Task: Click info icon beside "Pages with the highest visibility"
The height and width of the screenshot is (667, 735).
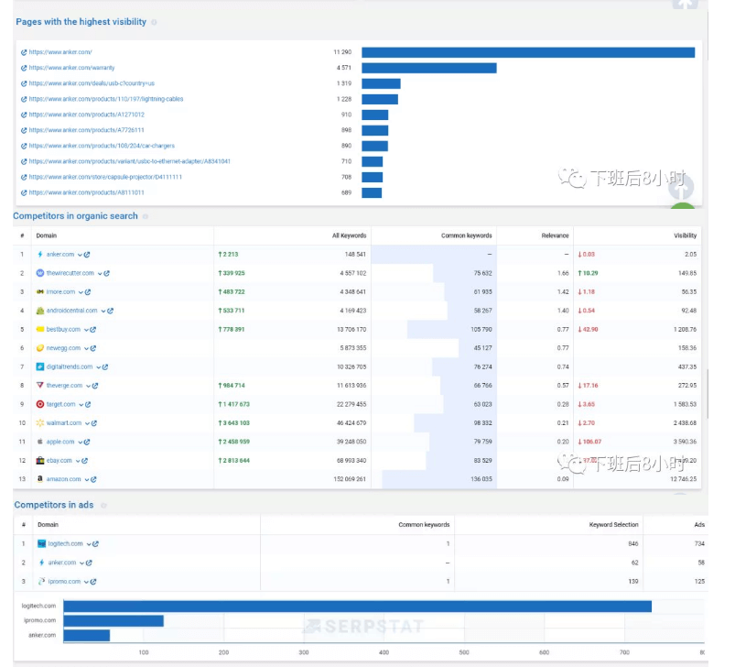Action: point(154,22)
